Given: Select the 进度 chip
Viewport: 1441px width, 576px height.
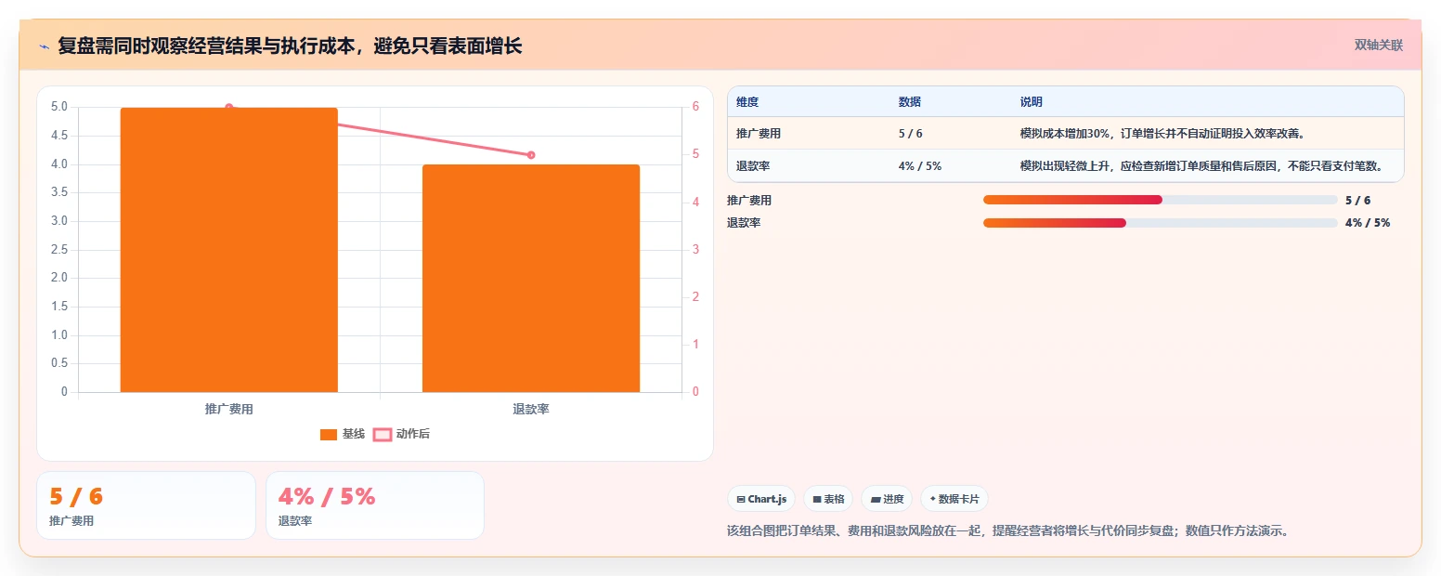Looking at the screenshot, I should tap(888, 499).
